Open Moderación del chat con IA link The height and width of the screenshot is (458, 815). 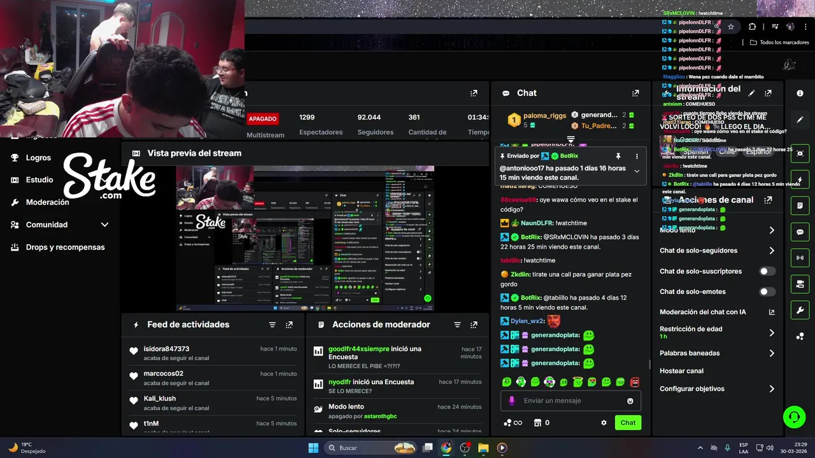pyautogui.click(x=718, y=312)
